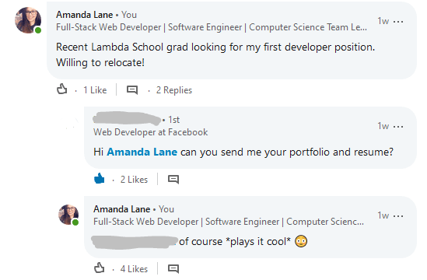The height and width of the screenshot is (280, 427).
Task: Follow blue Amanda Lane mention link
Action: coord(142,152)
